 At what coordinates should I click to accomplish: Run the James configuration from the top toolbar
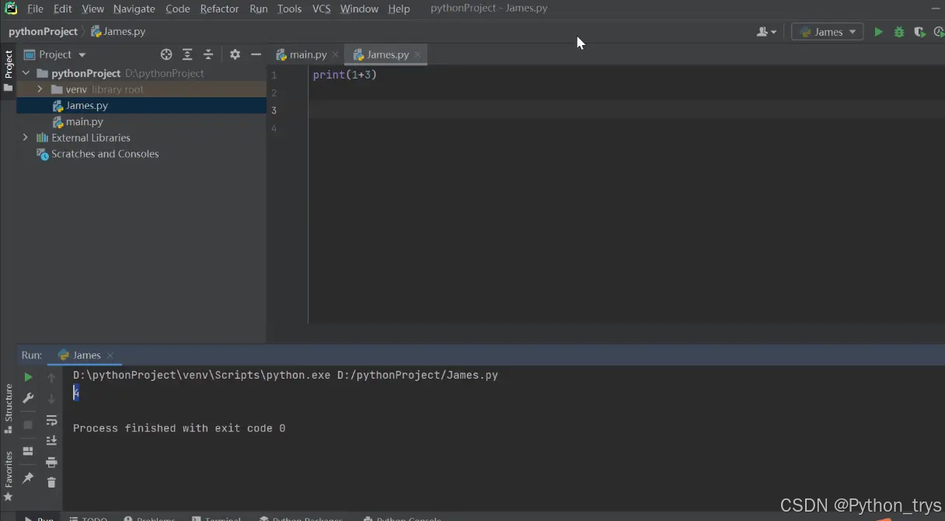tap(878, 32)
